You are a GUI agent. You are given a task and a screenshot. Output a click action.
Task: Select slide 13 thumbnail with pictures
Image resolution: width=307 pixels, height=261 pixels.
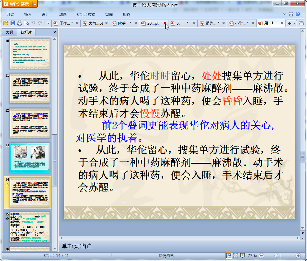point(30,158)
